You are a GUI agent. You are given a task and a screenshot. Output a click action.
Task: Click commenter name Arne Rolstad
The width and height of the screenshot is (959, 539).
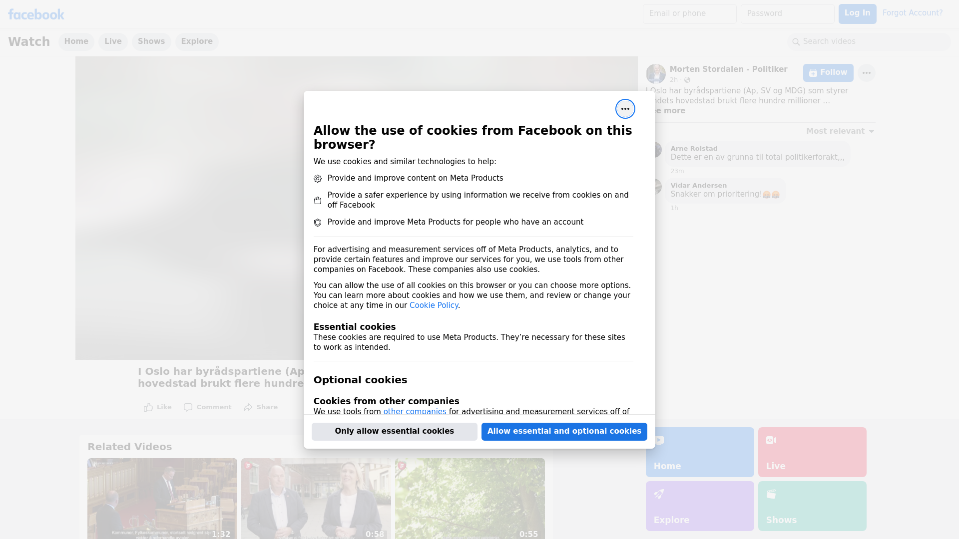click(x=694, y=149)
